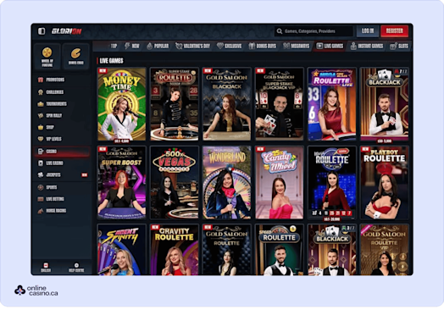Open the Wonderland game
The height and width of the screenshot is (315, 444).
(226, 183)
